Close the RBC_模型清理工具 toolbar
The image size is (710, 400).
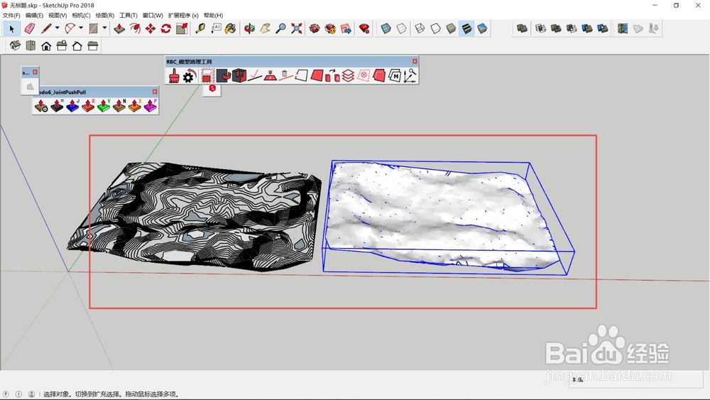point(415,61)
